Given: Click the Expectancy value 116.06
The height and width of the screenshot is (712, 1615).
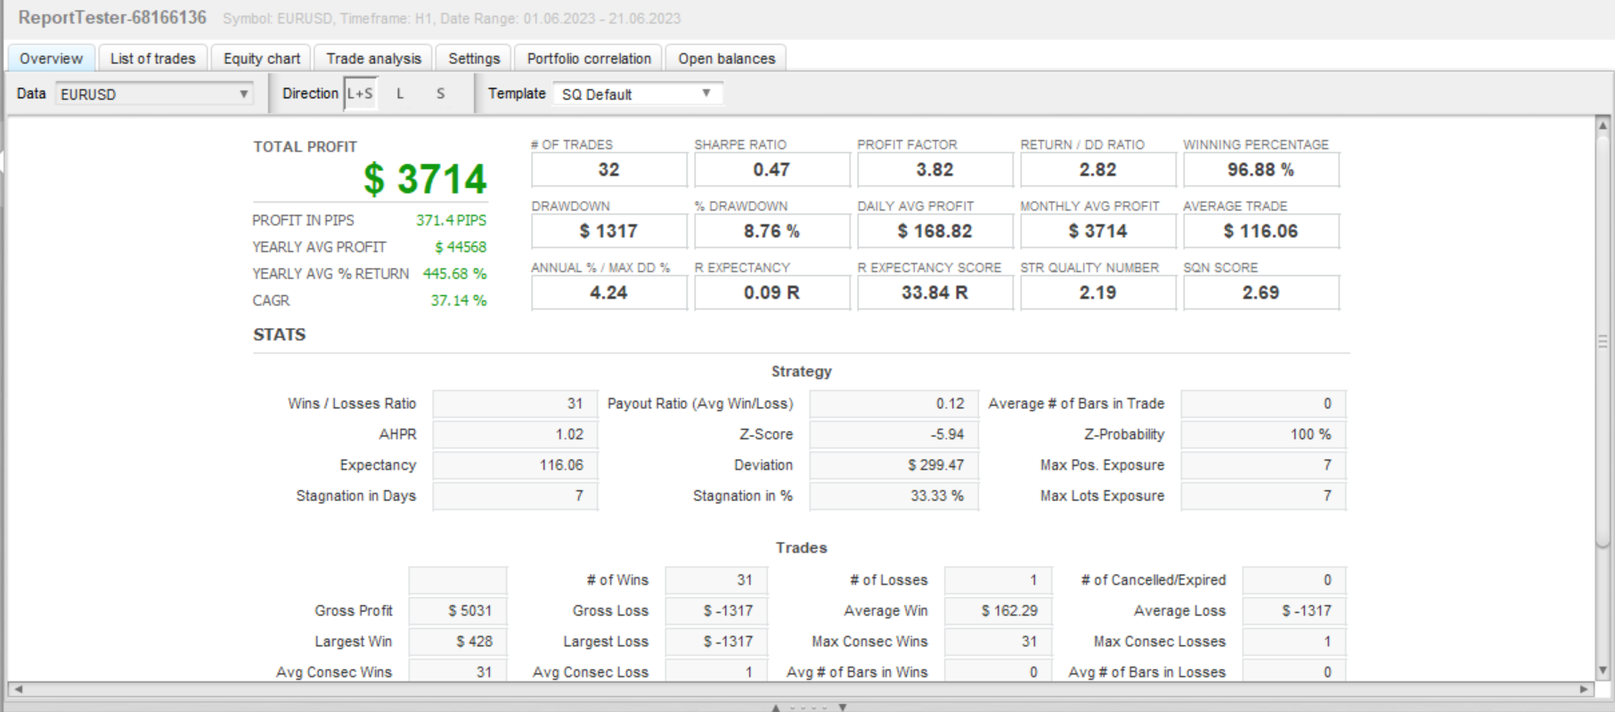Looking at the screenshot, I should point(515,465).
